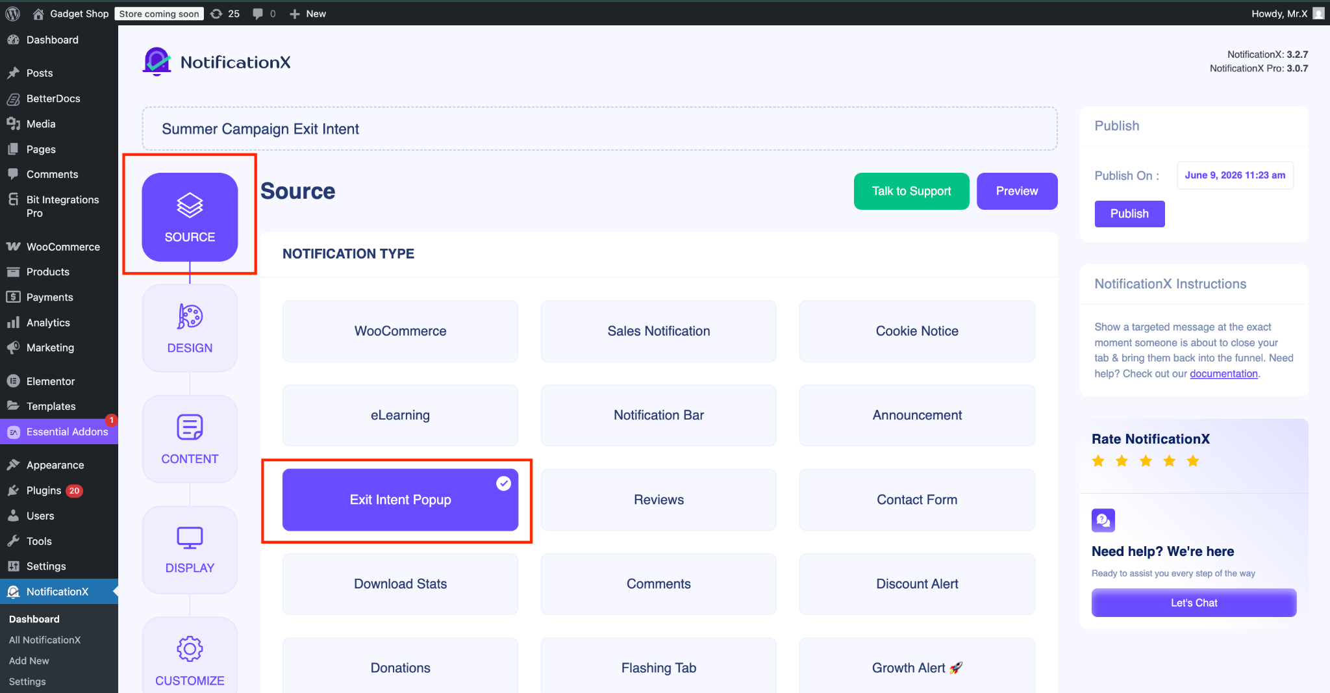Open Publish On date picker
Viewport: 1330px width, 693px height.
1235,175
